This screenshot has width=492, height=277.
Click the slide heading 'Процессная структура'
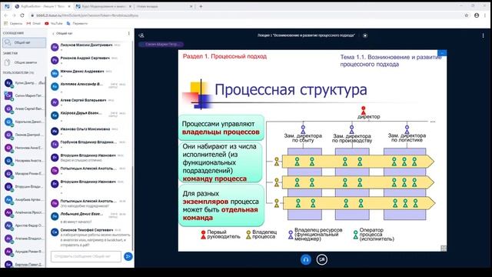point(291,89)
